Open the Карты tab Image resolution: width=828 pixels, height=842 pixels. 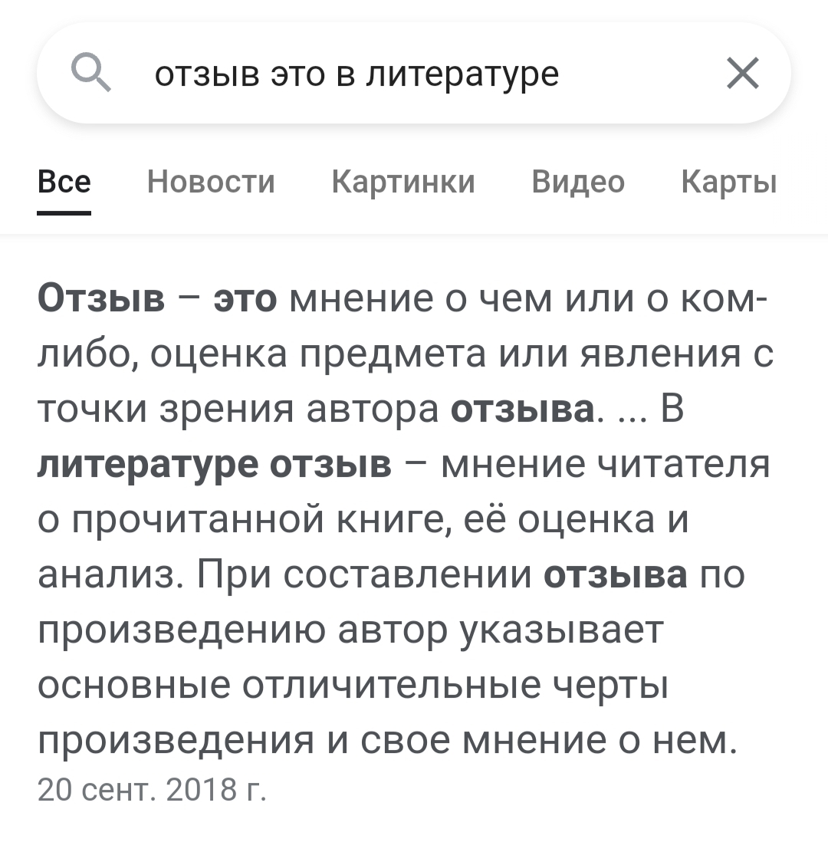[x=728, y=183]
